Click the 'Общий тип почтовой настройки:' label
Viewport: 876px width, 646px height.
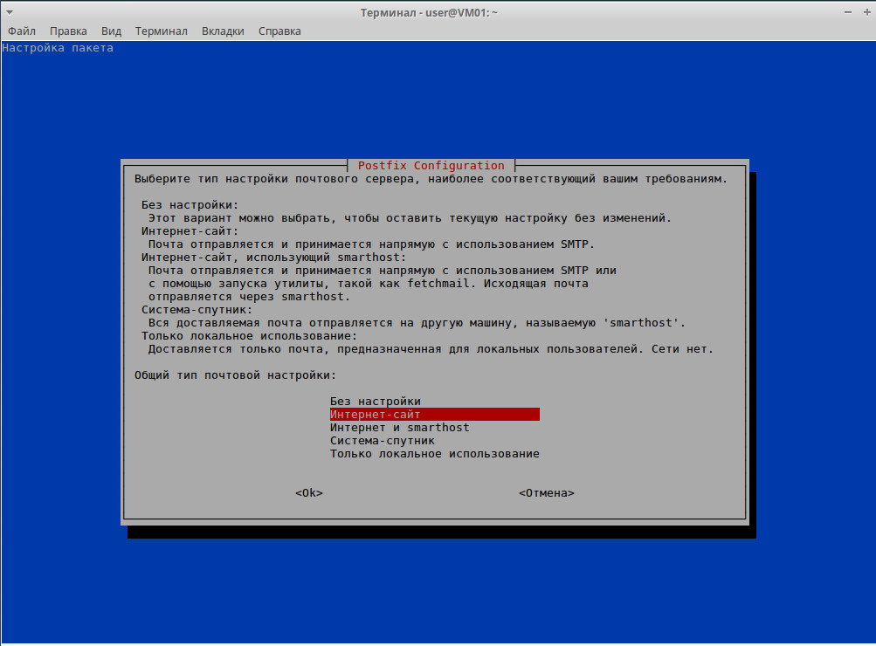235,375
